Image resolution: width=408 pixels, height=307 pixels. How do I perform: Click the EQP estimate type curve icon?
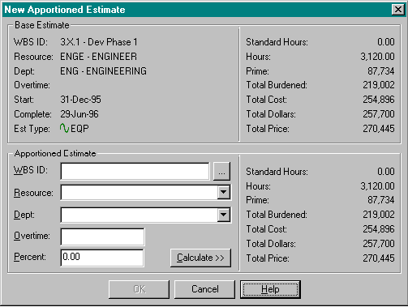click(x=64, y=128)
